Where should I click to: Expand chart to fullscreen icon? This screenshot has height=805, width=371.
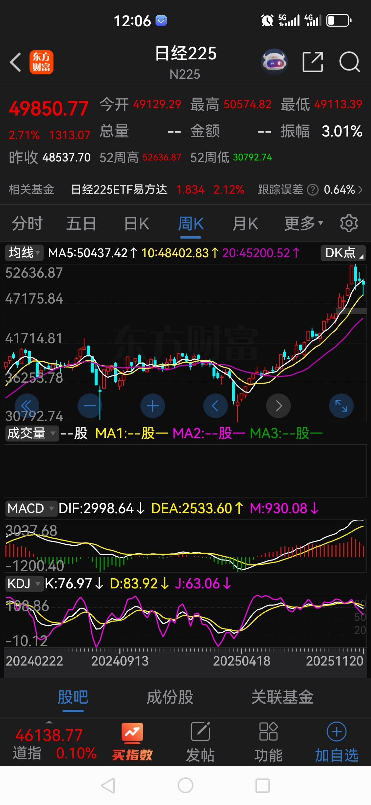pos(341,406)
